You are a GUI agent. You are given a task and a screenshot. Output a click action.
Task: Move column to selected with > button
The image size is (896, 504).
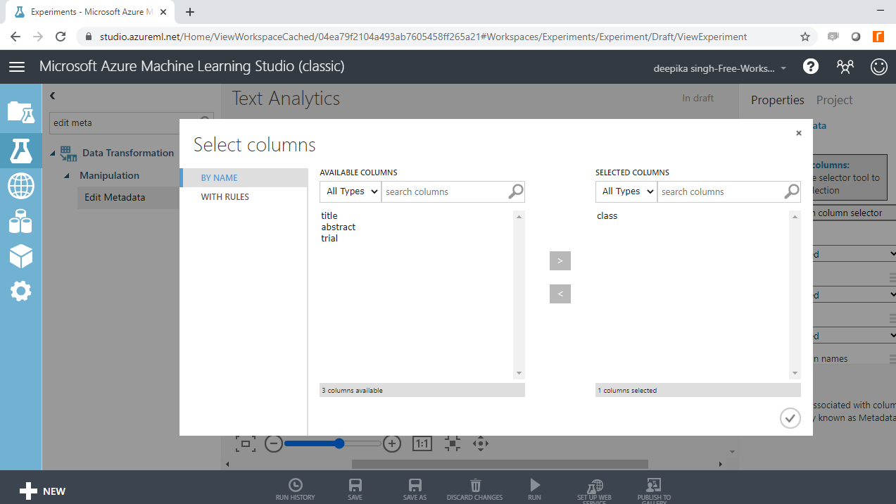(560, 260)
